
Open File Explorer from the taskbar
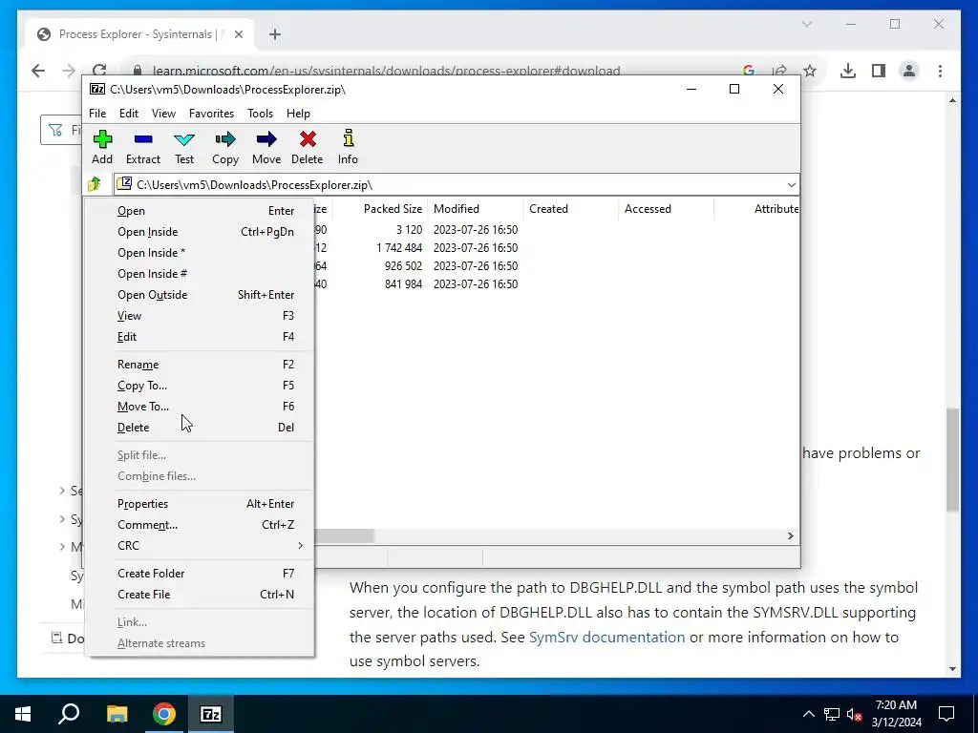(x=117, y=714)
